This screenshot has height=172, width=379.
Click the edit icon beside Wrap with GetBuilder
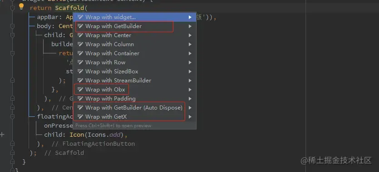pos(80,26)
